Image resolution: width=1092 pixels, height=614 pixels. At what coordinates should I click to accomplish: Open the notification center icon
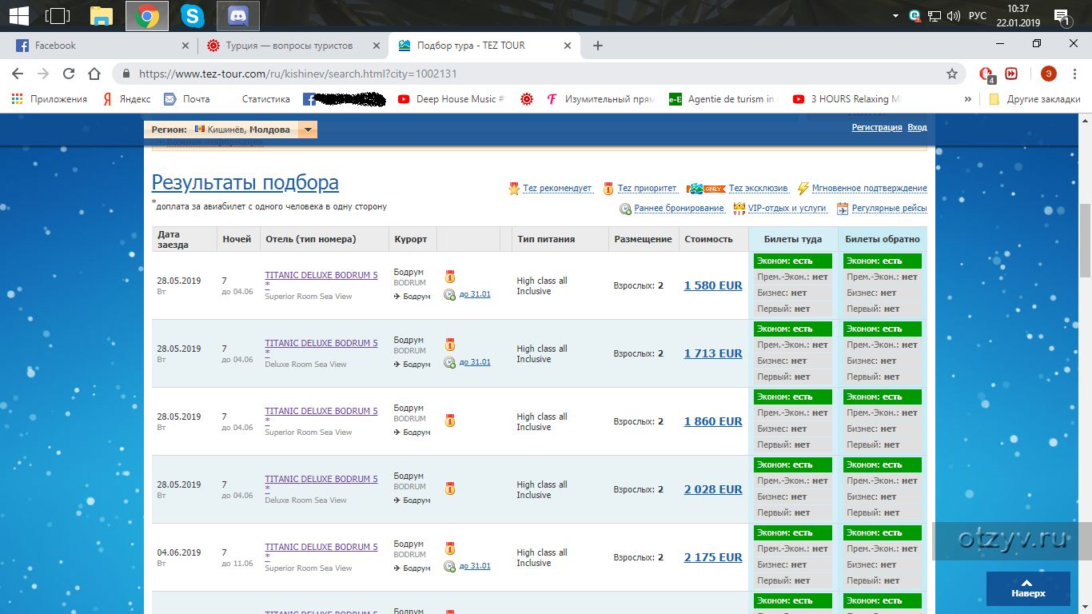[x=1062, y=16]
